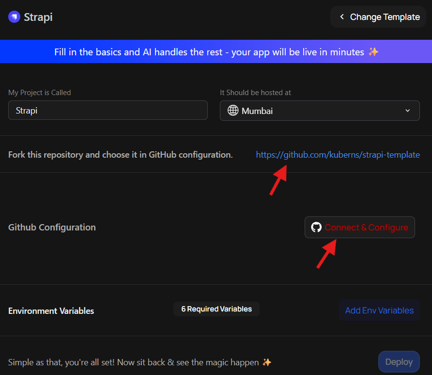This screenshot has height=375, width=432.
Task: Click the 6 Required Variables badge
Action: click(216, 309)
